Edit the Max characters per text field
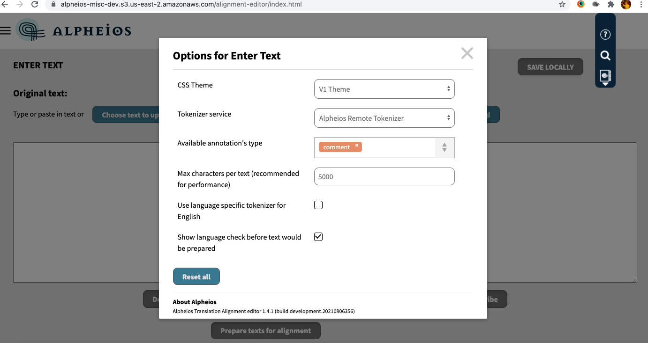Viewport: 648px width, 343px height. click(384, 176)
